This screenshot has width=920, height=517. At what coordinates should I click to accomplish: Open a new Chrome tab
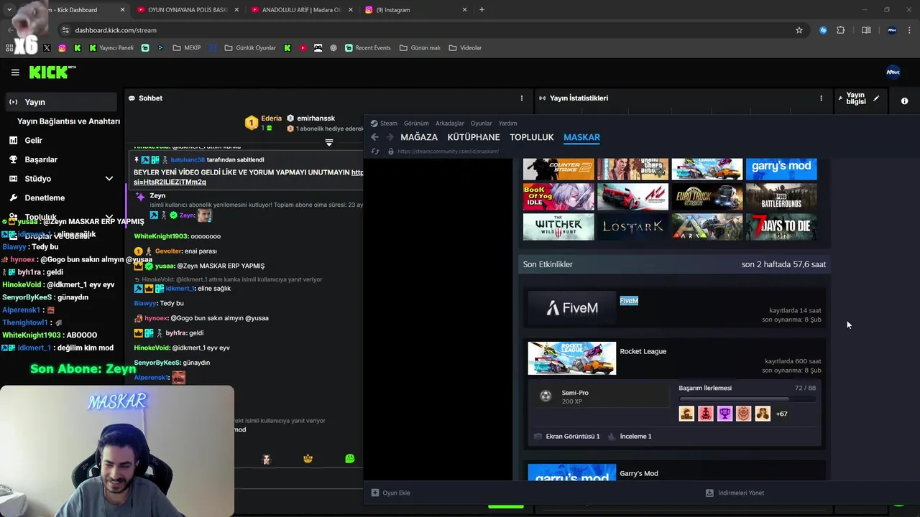click(482, 10)
